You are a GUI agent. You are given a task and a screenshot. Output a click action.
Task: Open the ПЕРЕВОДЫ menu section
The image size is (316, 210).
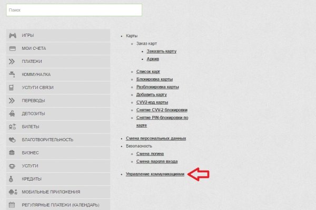[x=33, y=101]
